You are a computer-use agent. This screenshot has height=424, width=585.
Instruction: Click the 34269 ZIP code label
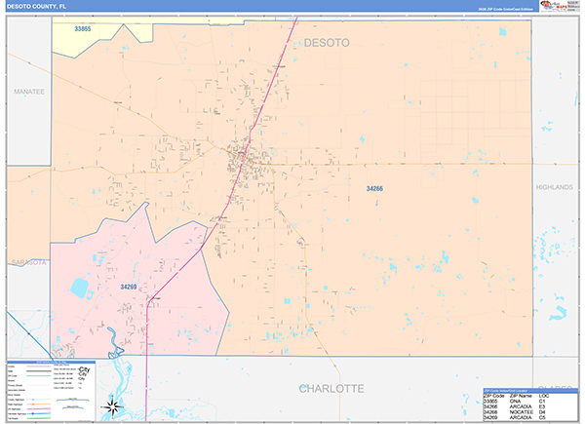point(129,287)
